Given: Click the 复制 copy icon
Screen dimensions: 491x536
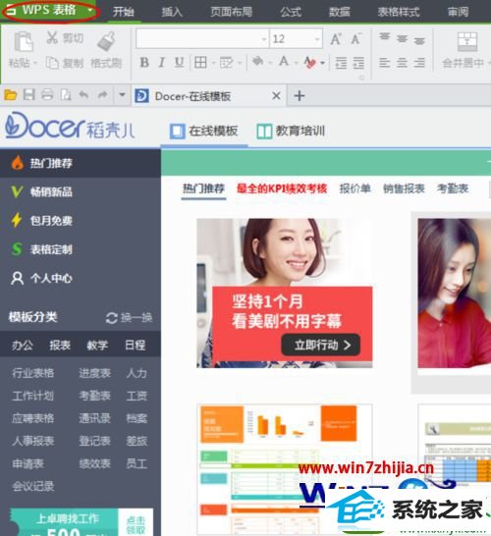Looking at the screenshot, I should coord(52,63).
